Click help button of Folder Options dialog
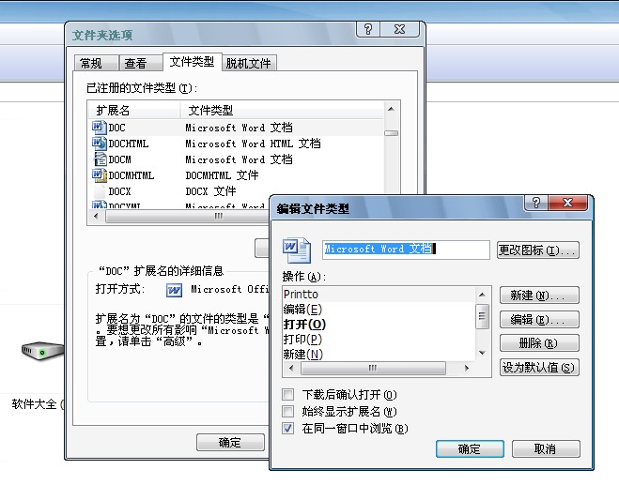 tap(368, 29)
